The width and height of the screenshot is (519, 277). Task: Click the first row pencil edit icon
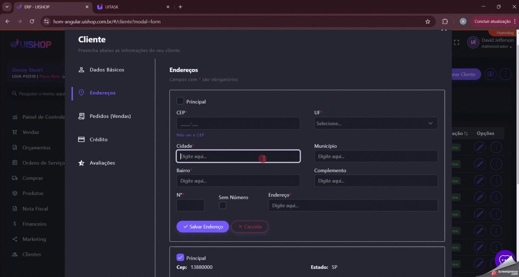(480, 148)
